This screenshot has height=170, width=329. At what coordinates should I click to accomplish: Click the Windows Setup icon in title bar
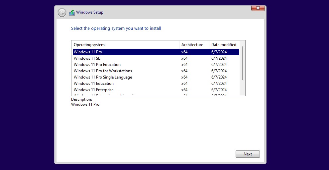click(x=72, y=13)
